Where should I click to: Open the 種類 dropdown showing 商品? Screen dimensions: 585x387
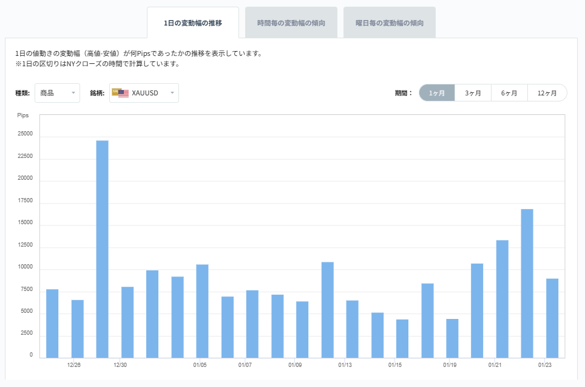point(57,93)
